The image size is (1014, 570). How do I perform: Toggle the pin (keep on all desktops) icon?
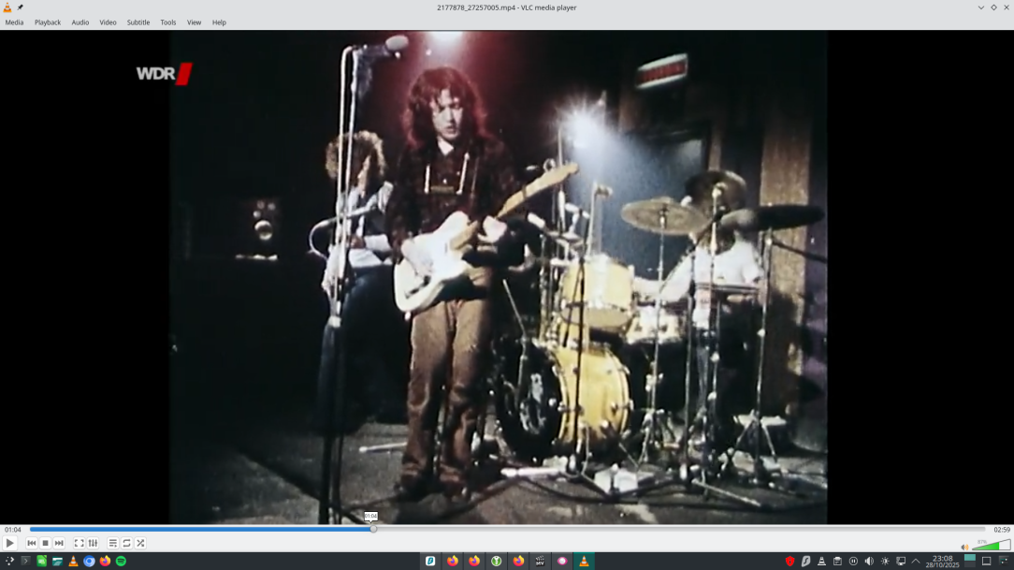pyautogui.click(x=20, y=7)
